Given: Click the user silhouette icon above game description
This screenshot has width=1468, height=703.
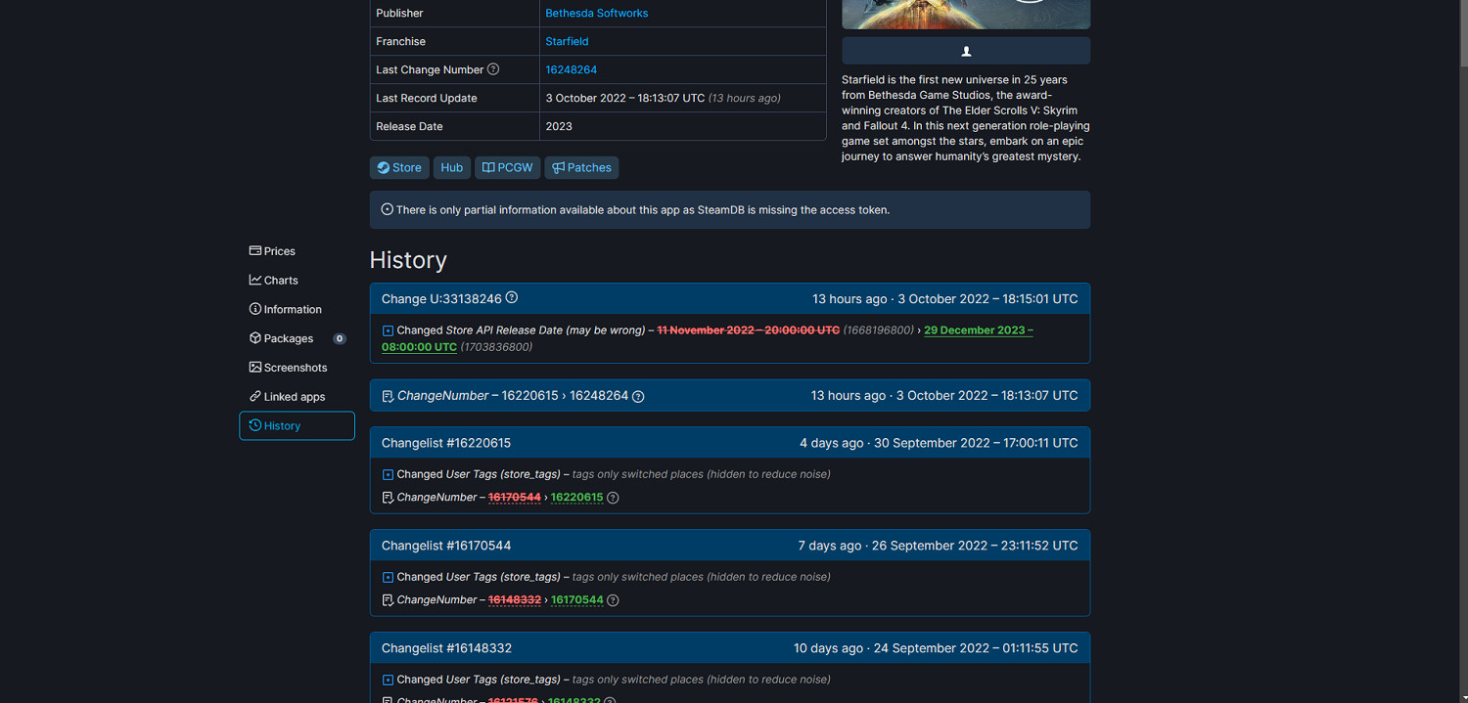Looking at the screenshot, I should pyautogui.click(x=965, y=50).
